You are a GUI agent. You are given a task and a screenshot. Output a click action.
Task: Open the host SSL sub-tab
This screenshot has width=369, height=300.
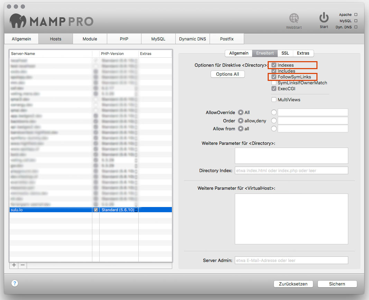click(285, 53)
